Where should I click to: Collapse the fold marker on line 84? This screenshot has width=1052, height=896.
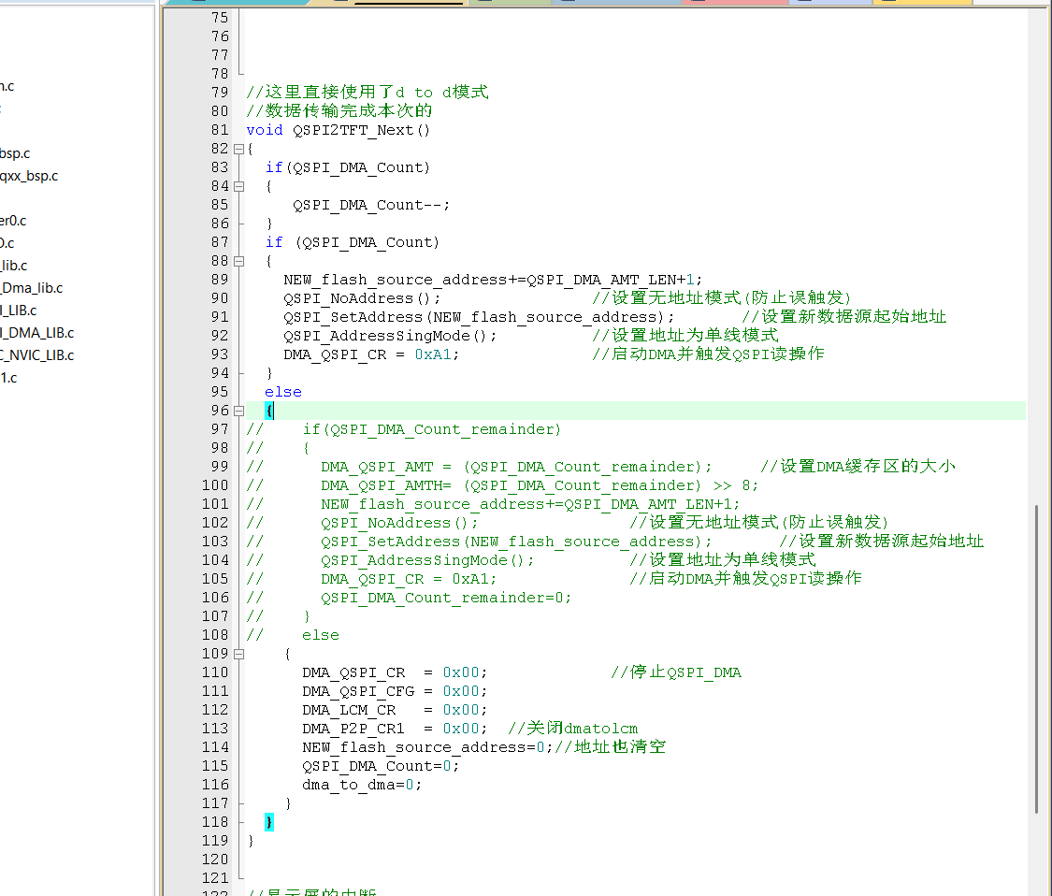pos(238,186)
